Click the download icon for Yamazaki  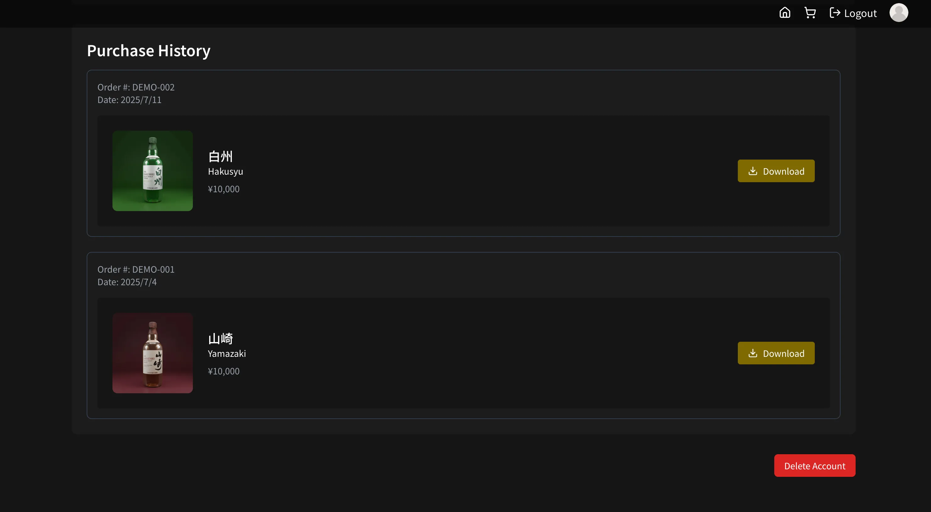(x=753, y=353)
